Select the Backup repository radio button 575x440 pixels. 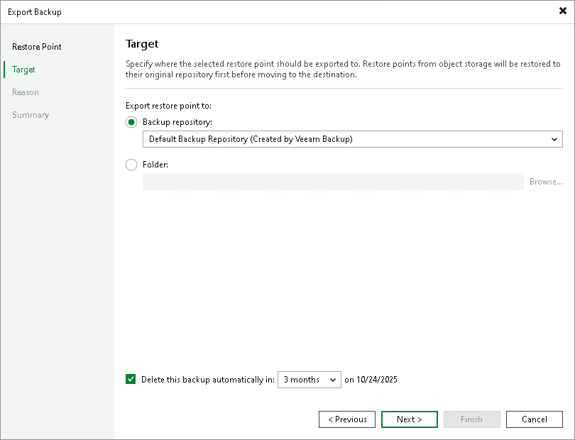point(131,122)
